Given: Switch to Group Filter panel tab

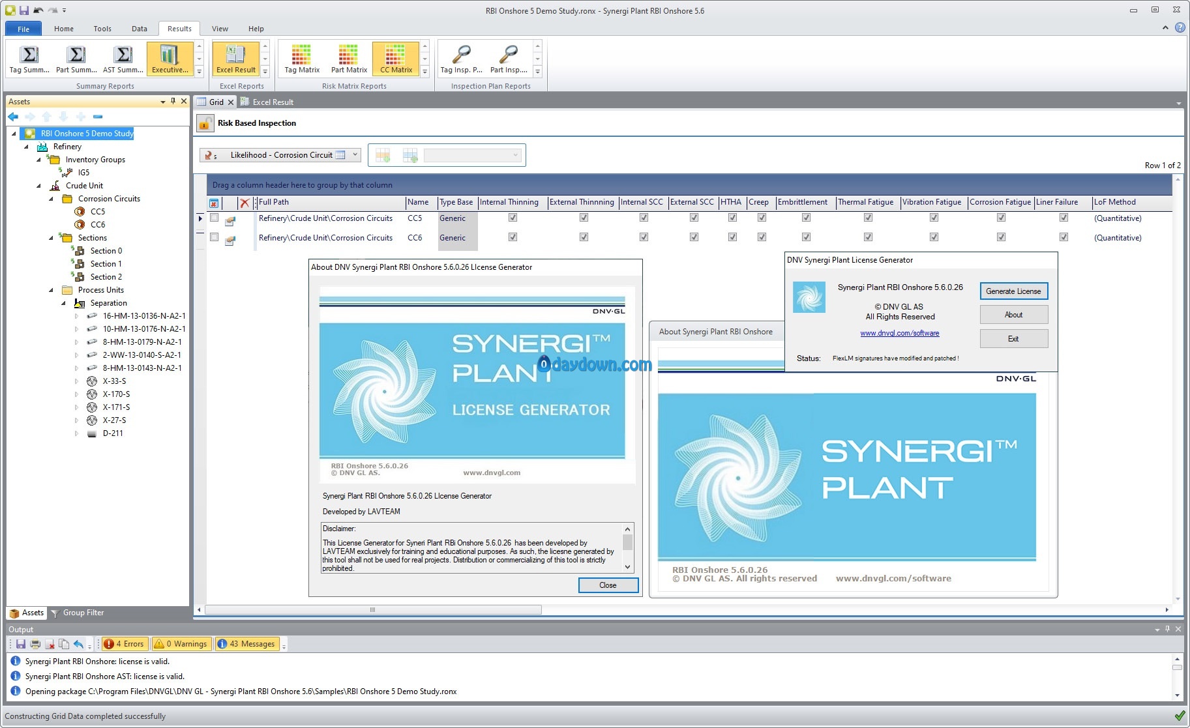Looking at the screenshot, I should [x=77, y=613].
